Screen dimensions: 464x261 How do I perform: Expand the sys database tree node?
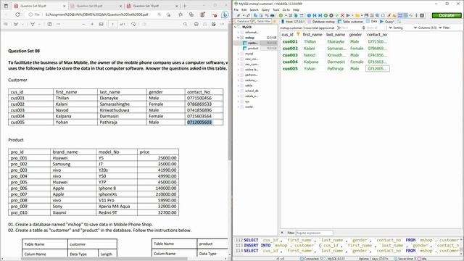(239, 101)
